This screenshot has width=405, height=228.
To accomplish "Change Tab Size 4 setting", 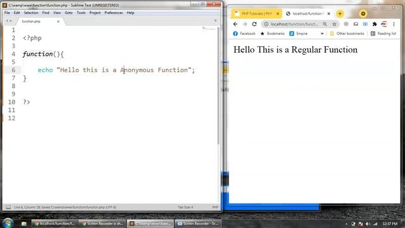I will point(185,207).
